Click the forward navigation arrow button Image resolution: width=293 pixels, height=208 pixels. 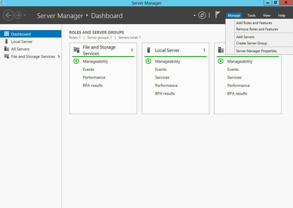tap(18, 15)
